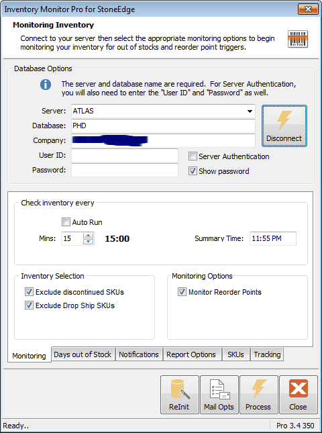Click the Mins value field showing 15
Screen dimensions: 322x433
72,238
